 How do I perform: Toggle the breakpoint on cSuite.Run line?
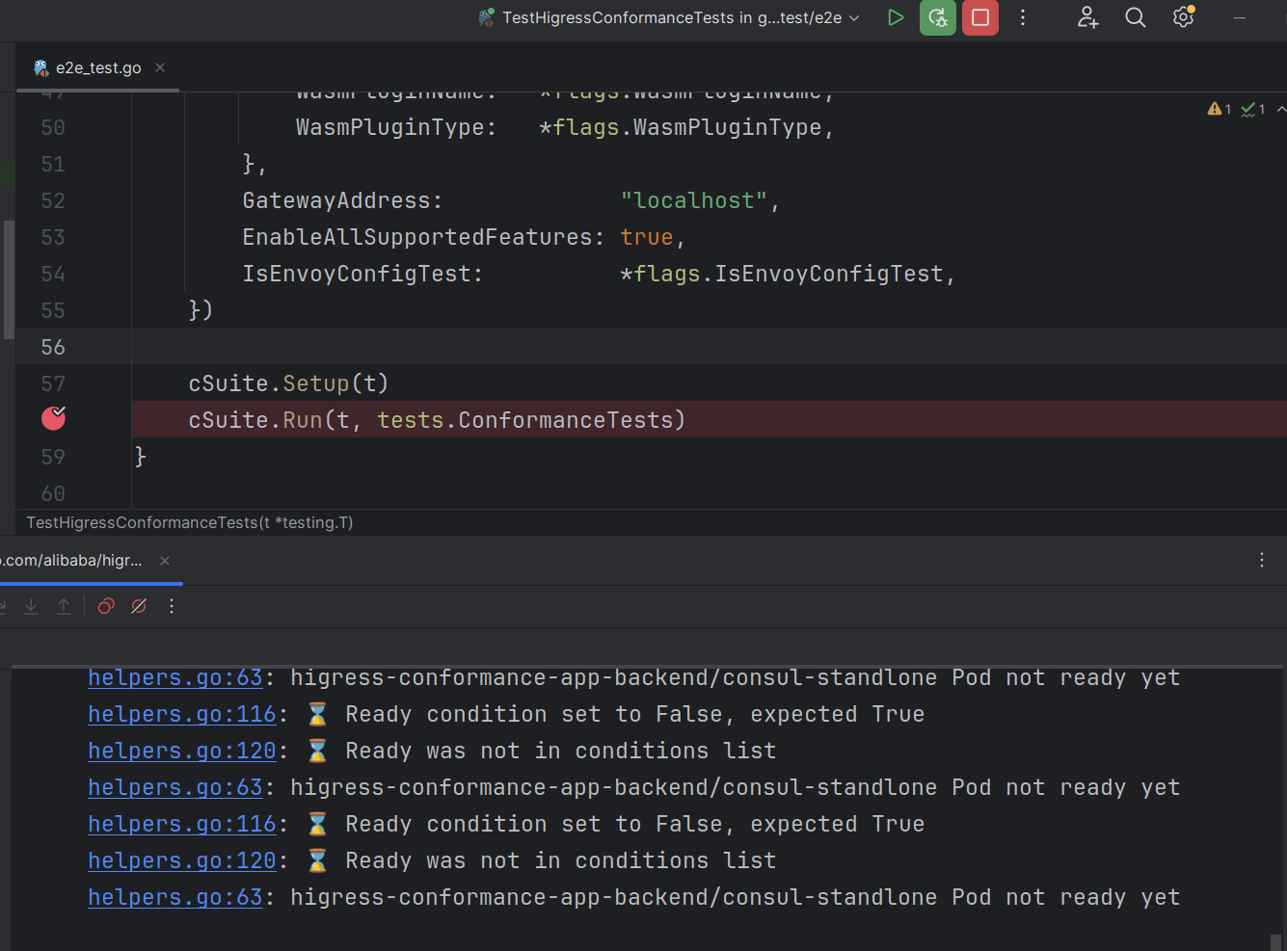click(x=53, y=418)
